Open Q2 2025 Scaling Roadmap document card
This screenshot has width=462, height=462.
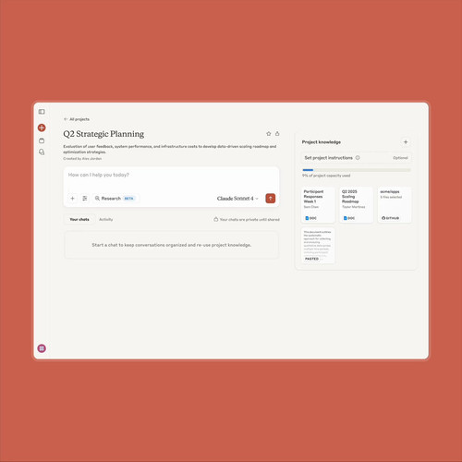[356, 204]
